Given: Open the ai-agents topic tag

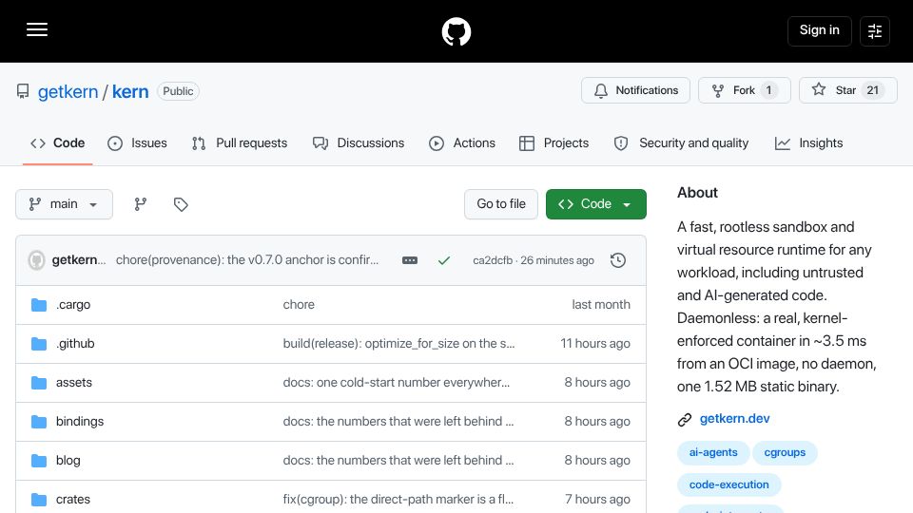Looking at the screenshot, I should coord(713,452).
